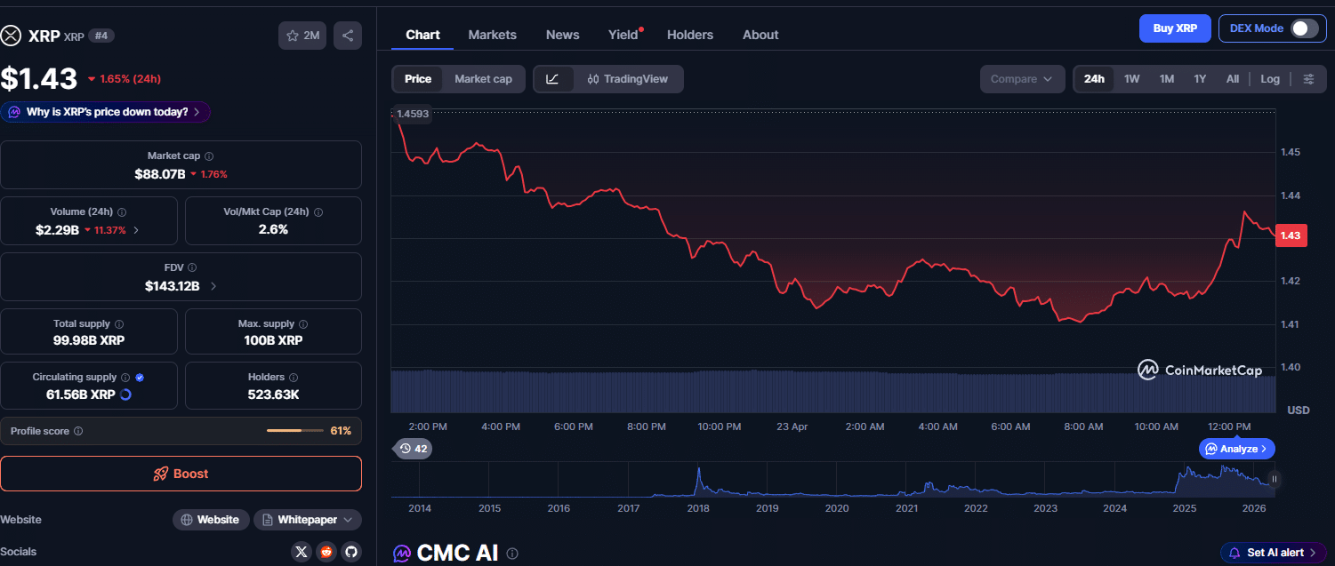Open "Why is XRP's price down today?"

(x=107, y=112)
